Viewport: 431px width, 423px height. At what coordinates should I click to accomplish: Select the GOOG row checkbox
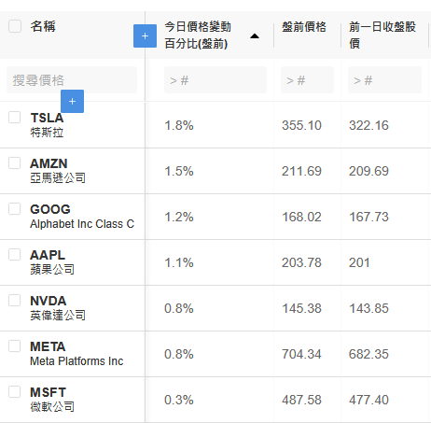pyautogui.click(x=15, y=208)
